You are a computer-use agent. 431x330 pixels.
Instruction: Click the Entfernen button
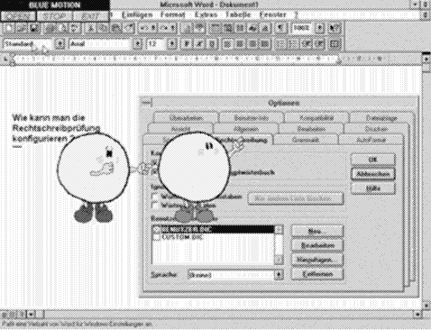317,274
